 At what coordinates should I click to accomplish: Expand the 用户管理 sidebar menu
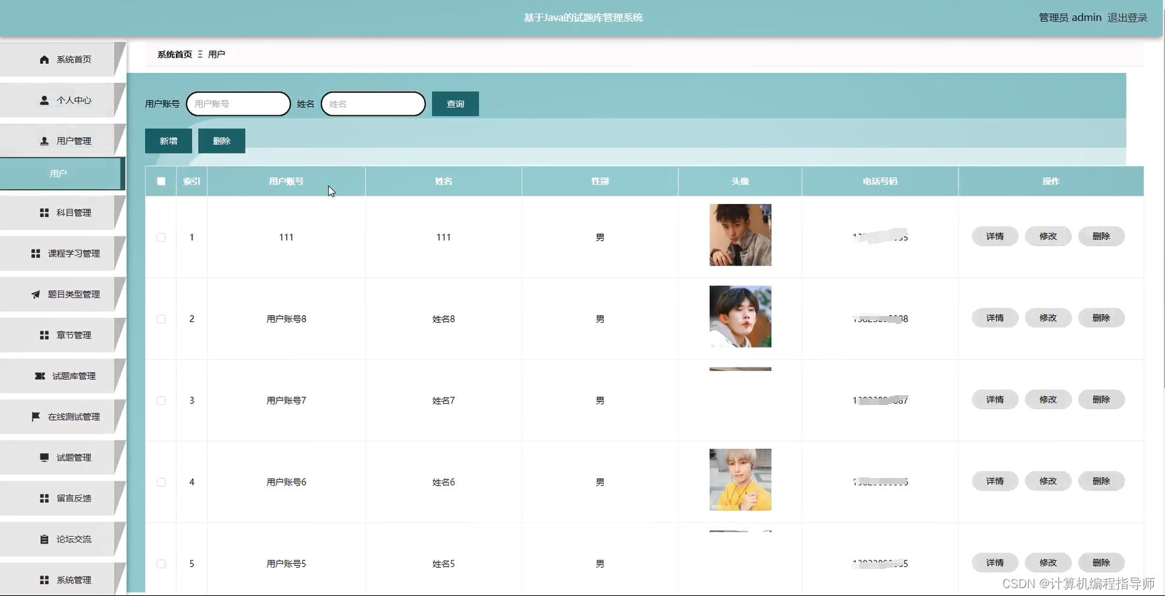[63, 141]
